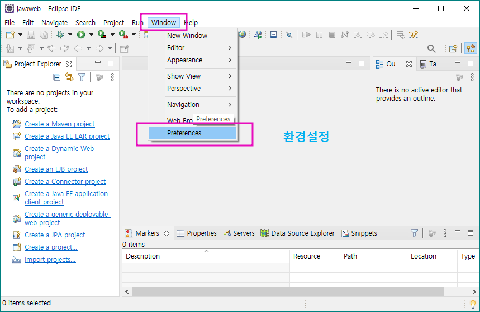Click the Debug bug icon

click(60, 35)
